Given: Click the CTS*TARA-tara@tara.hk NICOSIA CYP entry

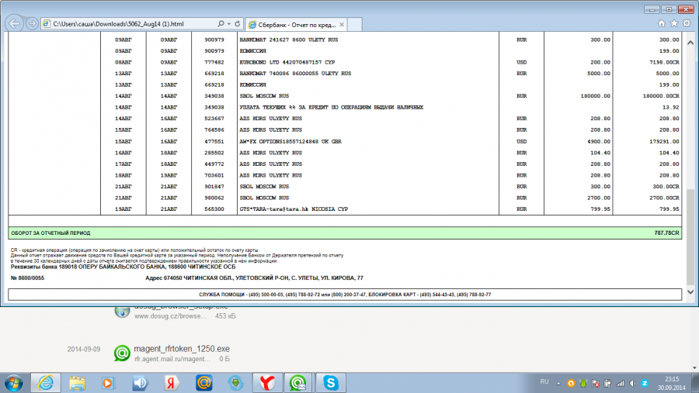Looking at the screenshot, I should pyautogui.click(x=294, y=209).
